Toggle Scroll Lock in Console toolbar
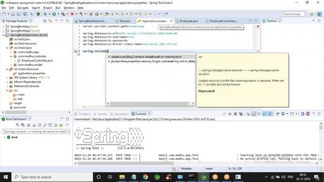This screenshot has height=182, width=324. coord(254,114)
